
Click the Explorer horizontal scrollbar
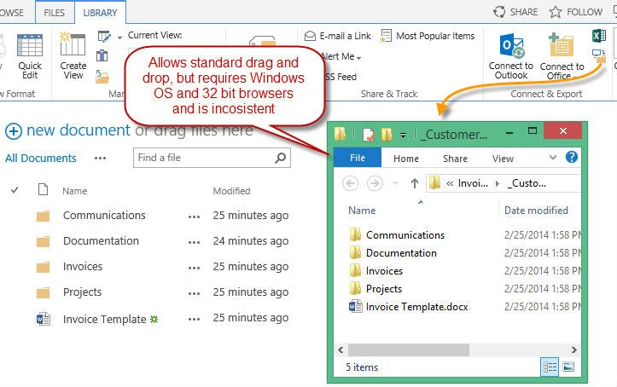tap(409, 349)
